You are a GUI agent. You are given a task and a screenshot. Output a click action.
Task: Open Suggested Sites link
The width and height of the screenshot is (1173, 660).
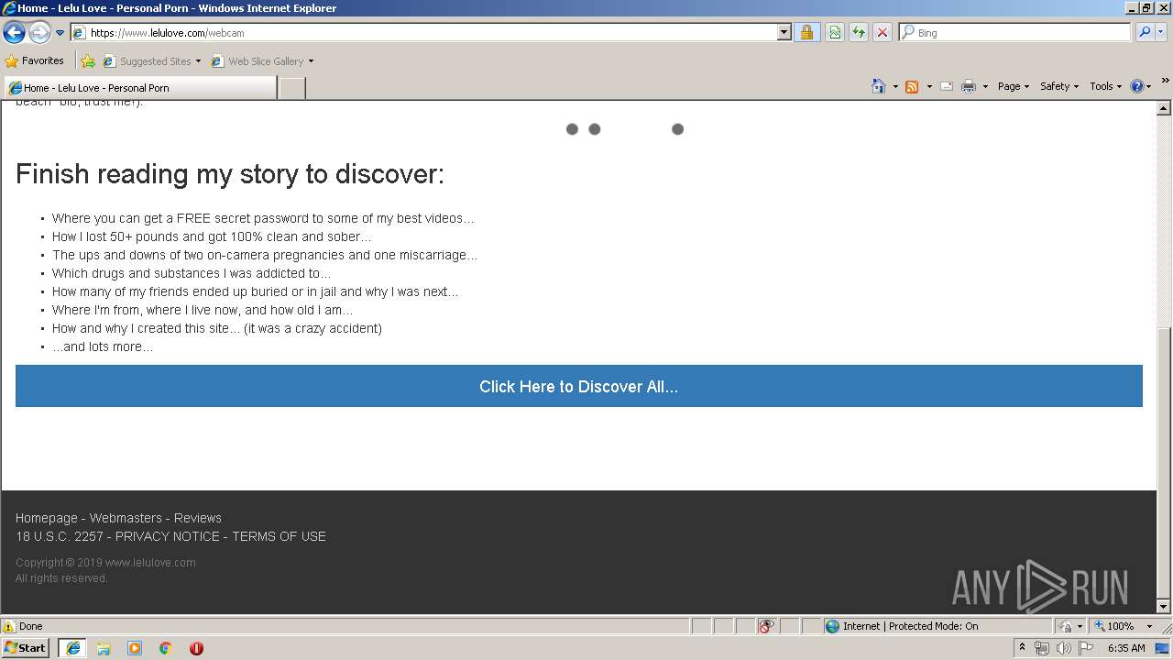pos(147,61)
